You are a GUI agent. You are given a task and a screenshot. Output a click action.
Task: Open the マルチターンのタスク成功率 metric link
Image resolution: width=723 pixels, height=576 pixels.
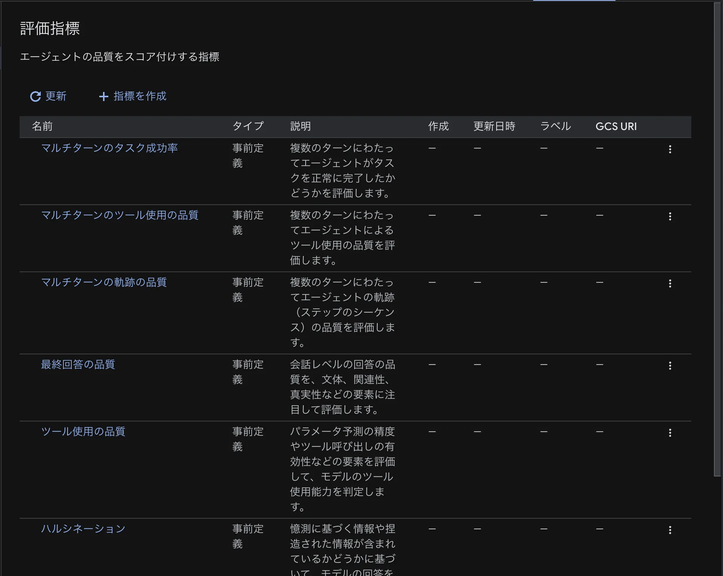(x=109, y=148)
